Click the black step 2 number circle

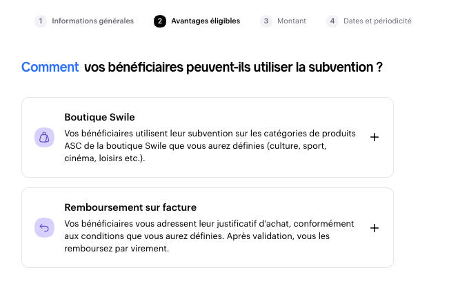point(160,21)
